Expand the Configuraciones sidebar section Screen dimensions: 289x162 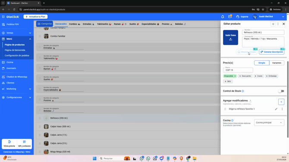tap(16, 97)
